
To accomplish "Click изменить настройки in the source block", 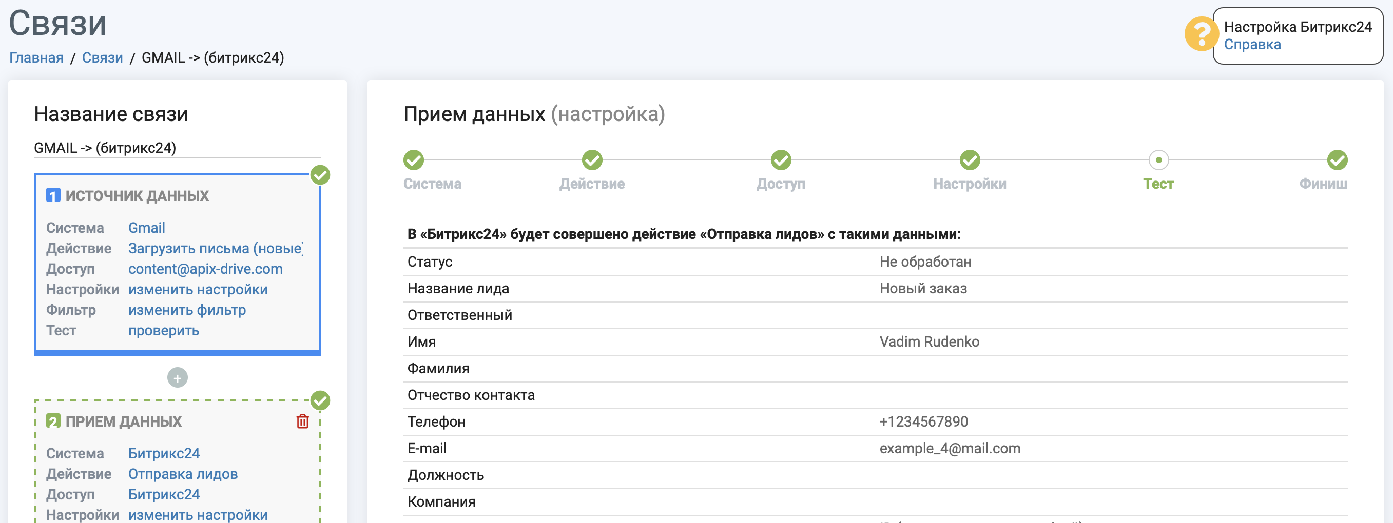I will click(x=198, y=290).
